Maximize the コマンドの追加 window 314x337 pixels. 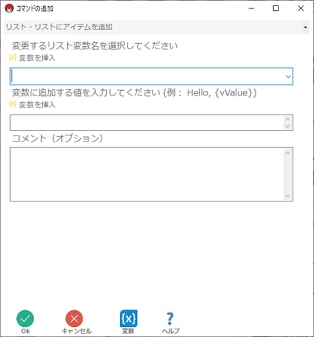(x=276, y=8)
